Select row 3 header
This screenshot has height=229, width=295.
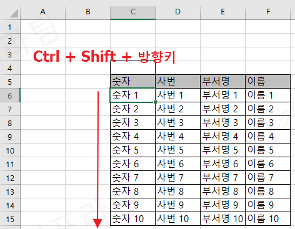[x=10, y=54]
